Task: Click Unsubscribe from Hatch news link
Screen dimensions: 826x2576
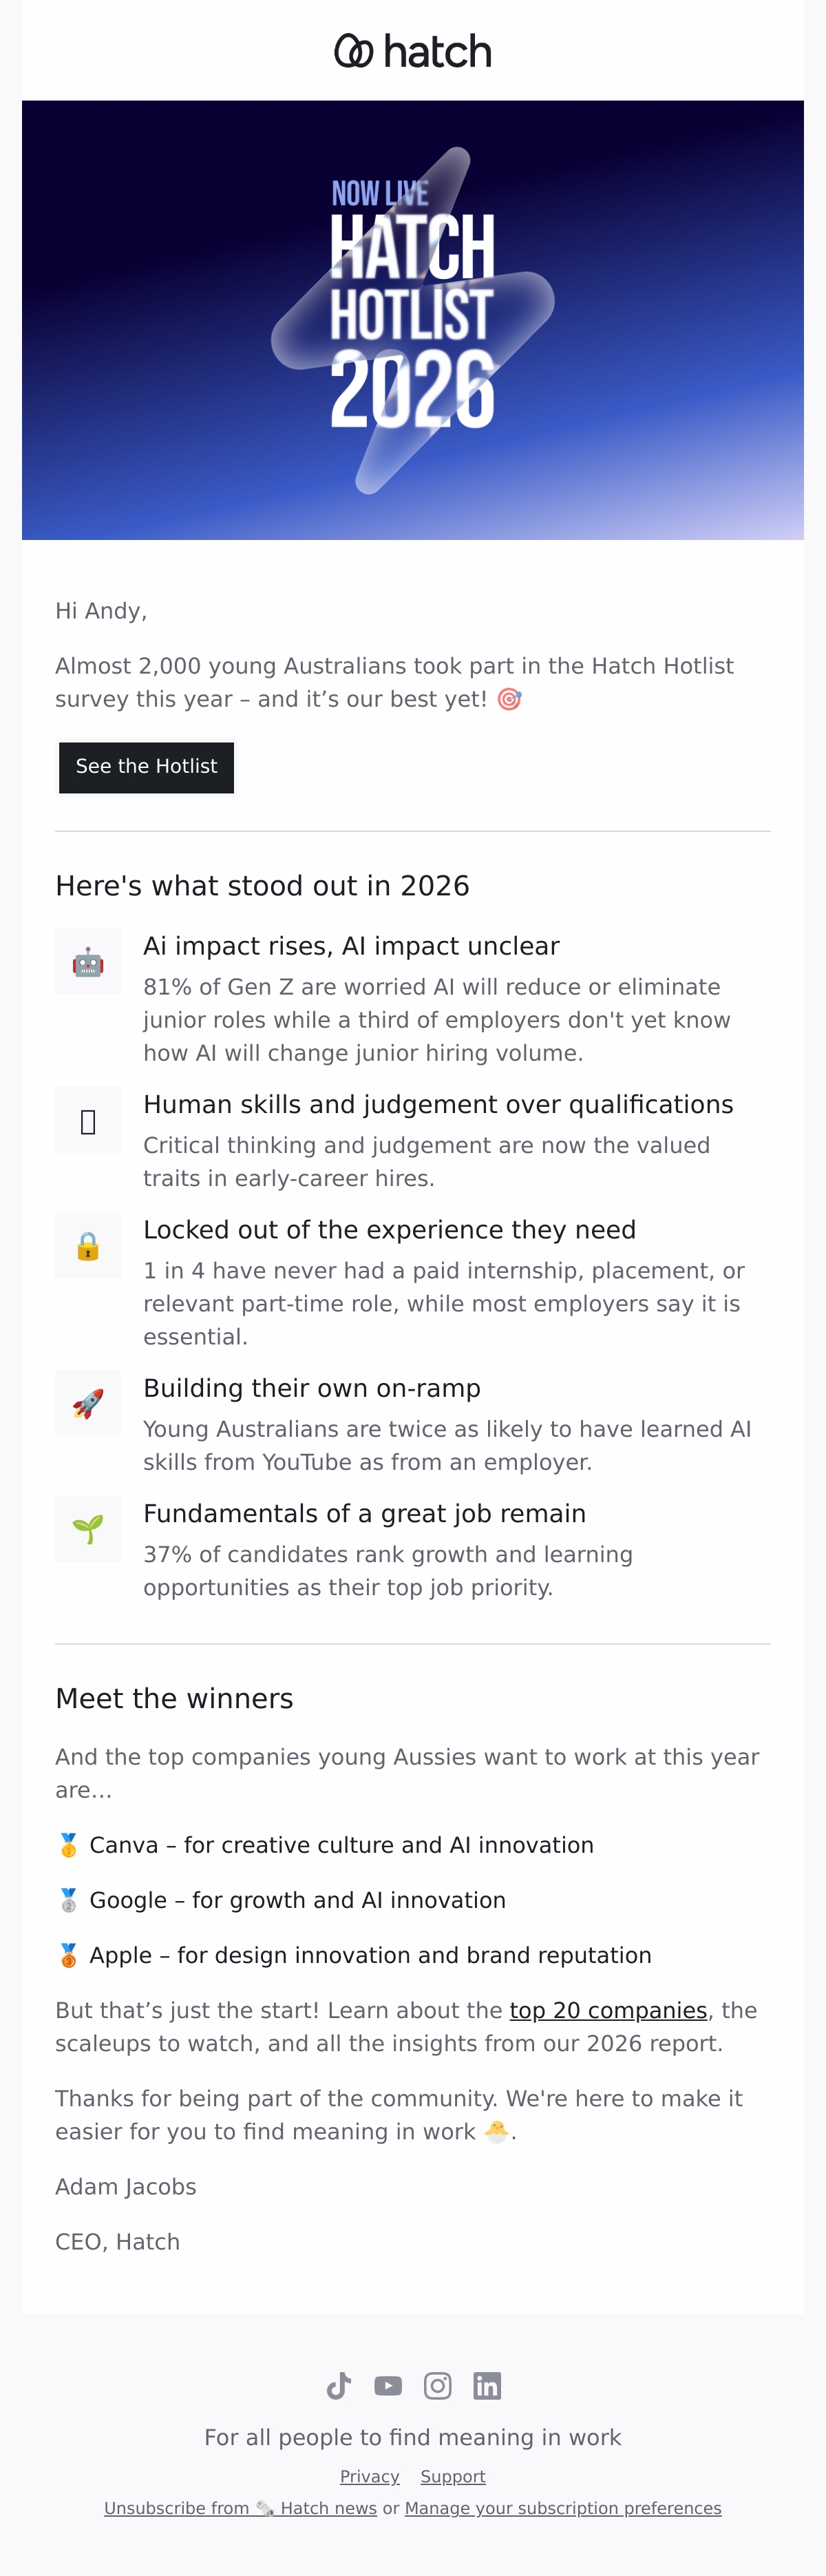Action: (241, 2509)
